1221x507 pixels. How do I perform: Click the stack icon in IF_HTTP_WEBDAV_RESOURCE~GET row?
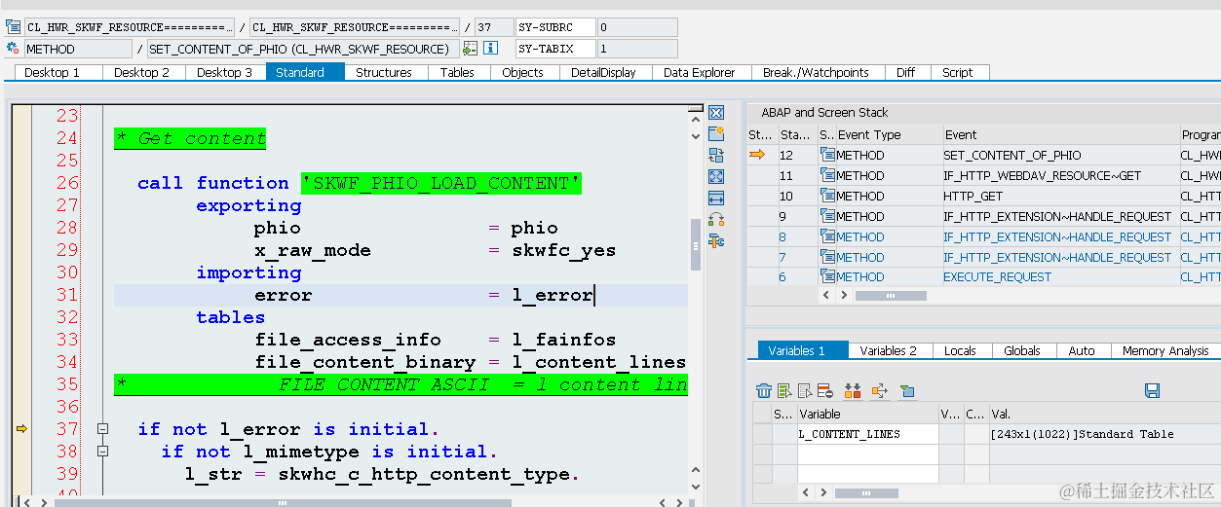pos(827,175)
